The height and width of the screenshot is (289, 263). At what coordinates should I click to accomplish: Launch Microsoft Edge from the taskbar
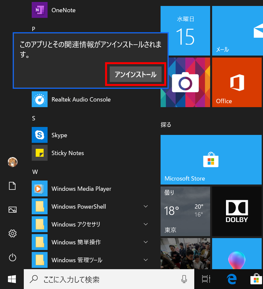click(x=232, y=279)
